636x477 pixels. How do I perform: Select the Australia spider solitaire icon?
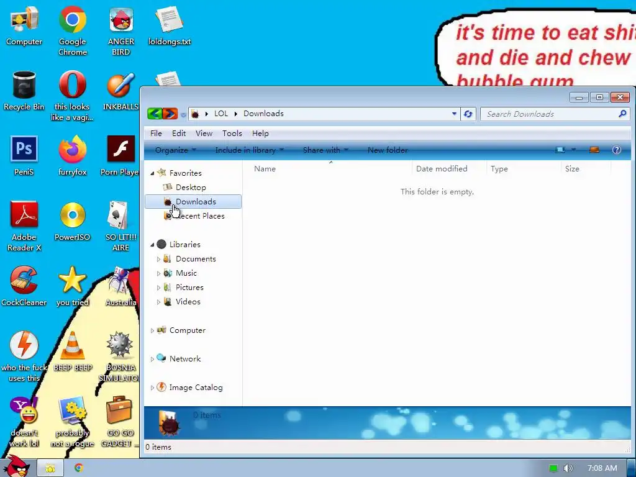coord(121,286)
